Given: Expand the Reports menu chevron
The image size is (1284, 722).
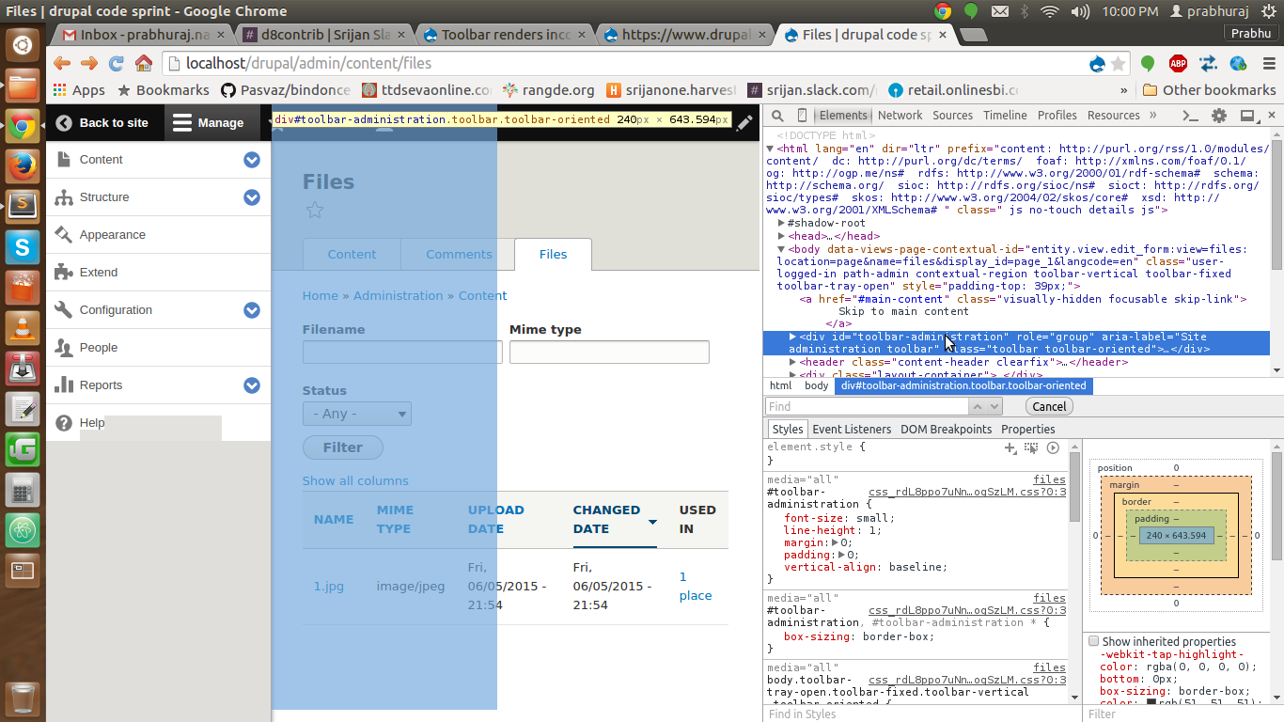Looking at the screenshot, I should (251, 385).
